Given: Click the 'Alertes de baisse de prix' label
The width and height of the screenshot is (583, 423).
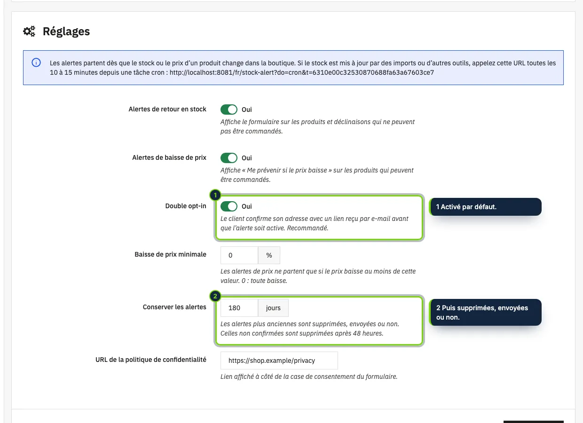Looking at the screenshot, I should pos(169,157).
